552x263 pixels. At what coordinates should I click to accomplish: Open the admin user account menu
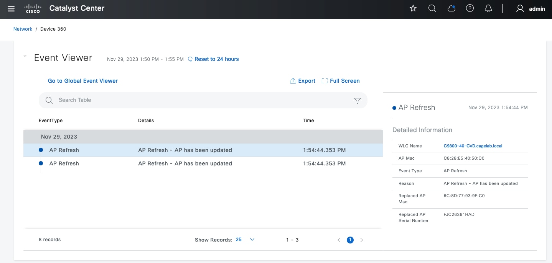pos(531,8)
